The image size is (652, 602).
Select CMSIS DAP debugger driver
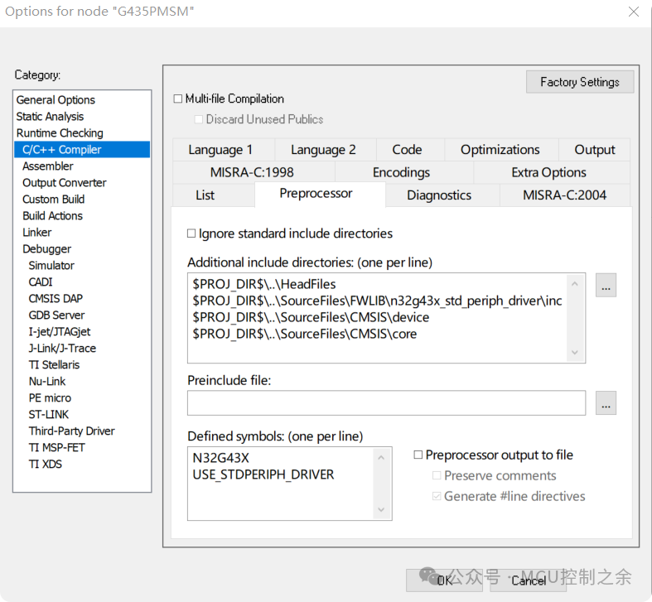pyautogui.click(x=82, y=298)
